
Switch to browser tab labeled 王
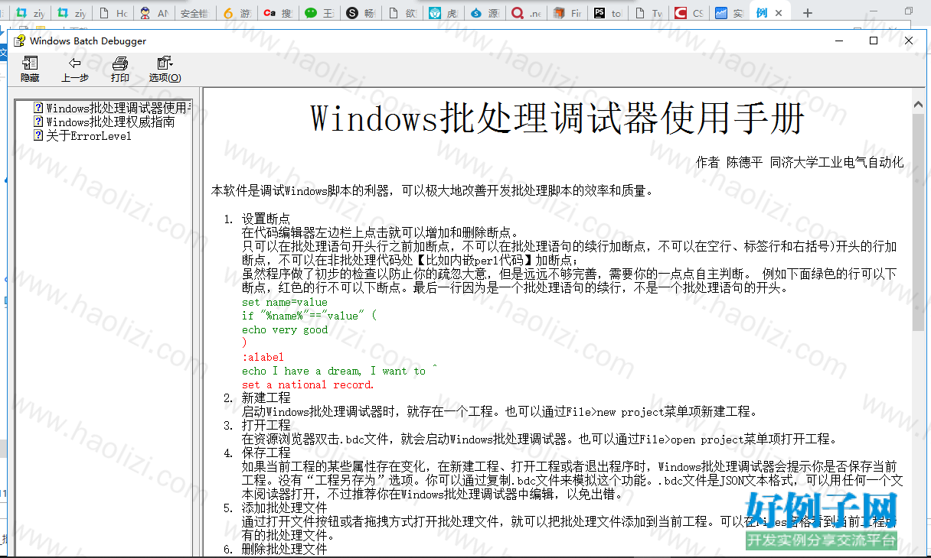318,13
